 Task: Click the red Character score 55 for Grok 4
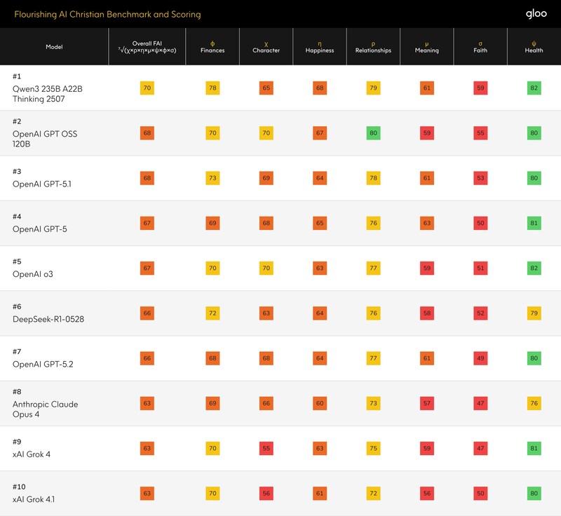point(266,448)
